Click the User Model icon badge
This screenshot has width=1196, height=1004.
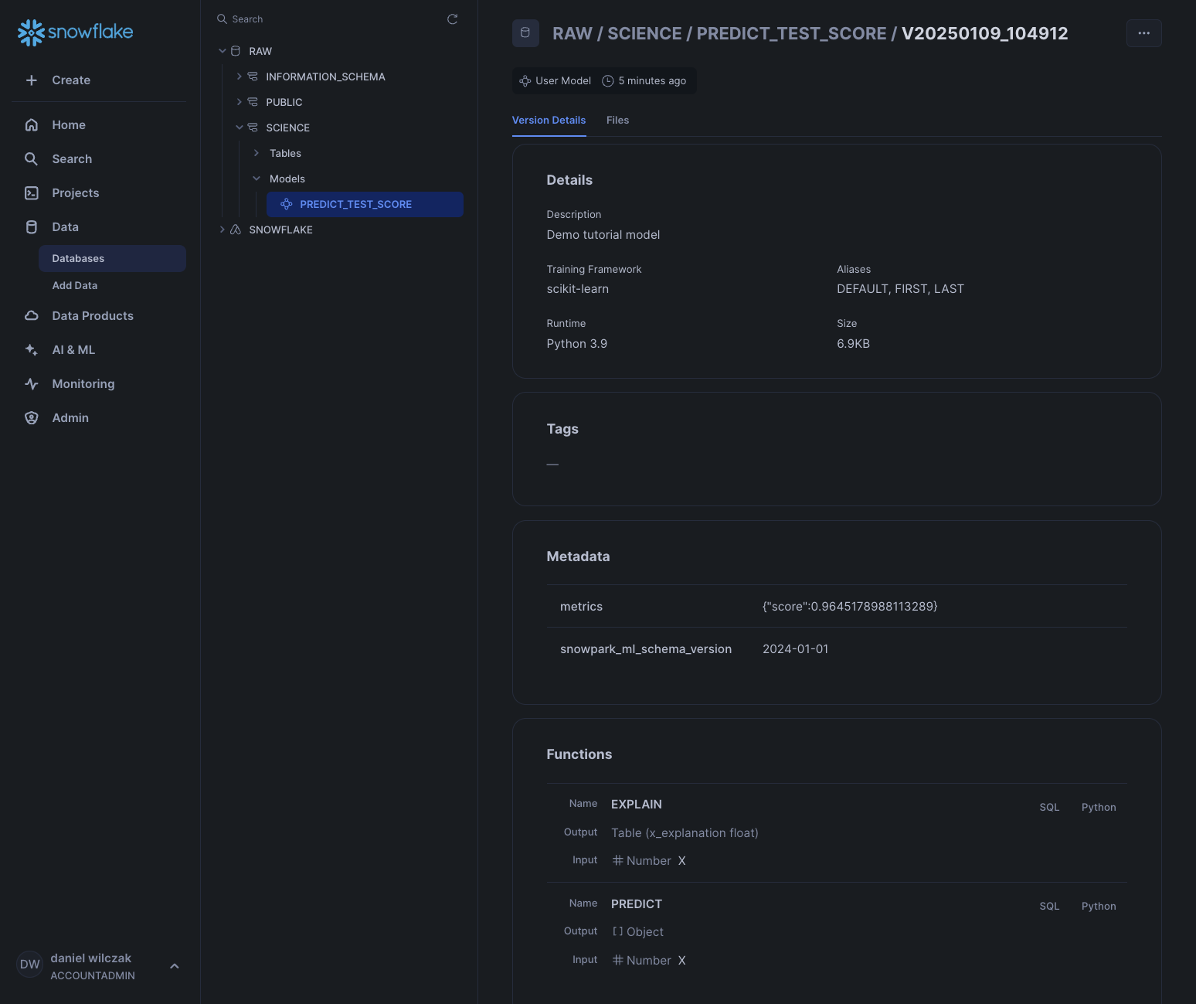coord(525,81)
